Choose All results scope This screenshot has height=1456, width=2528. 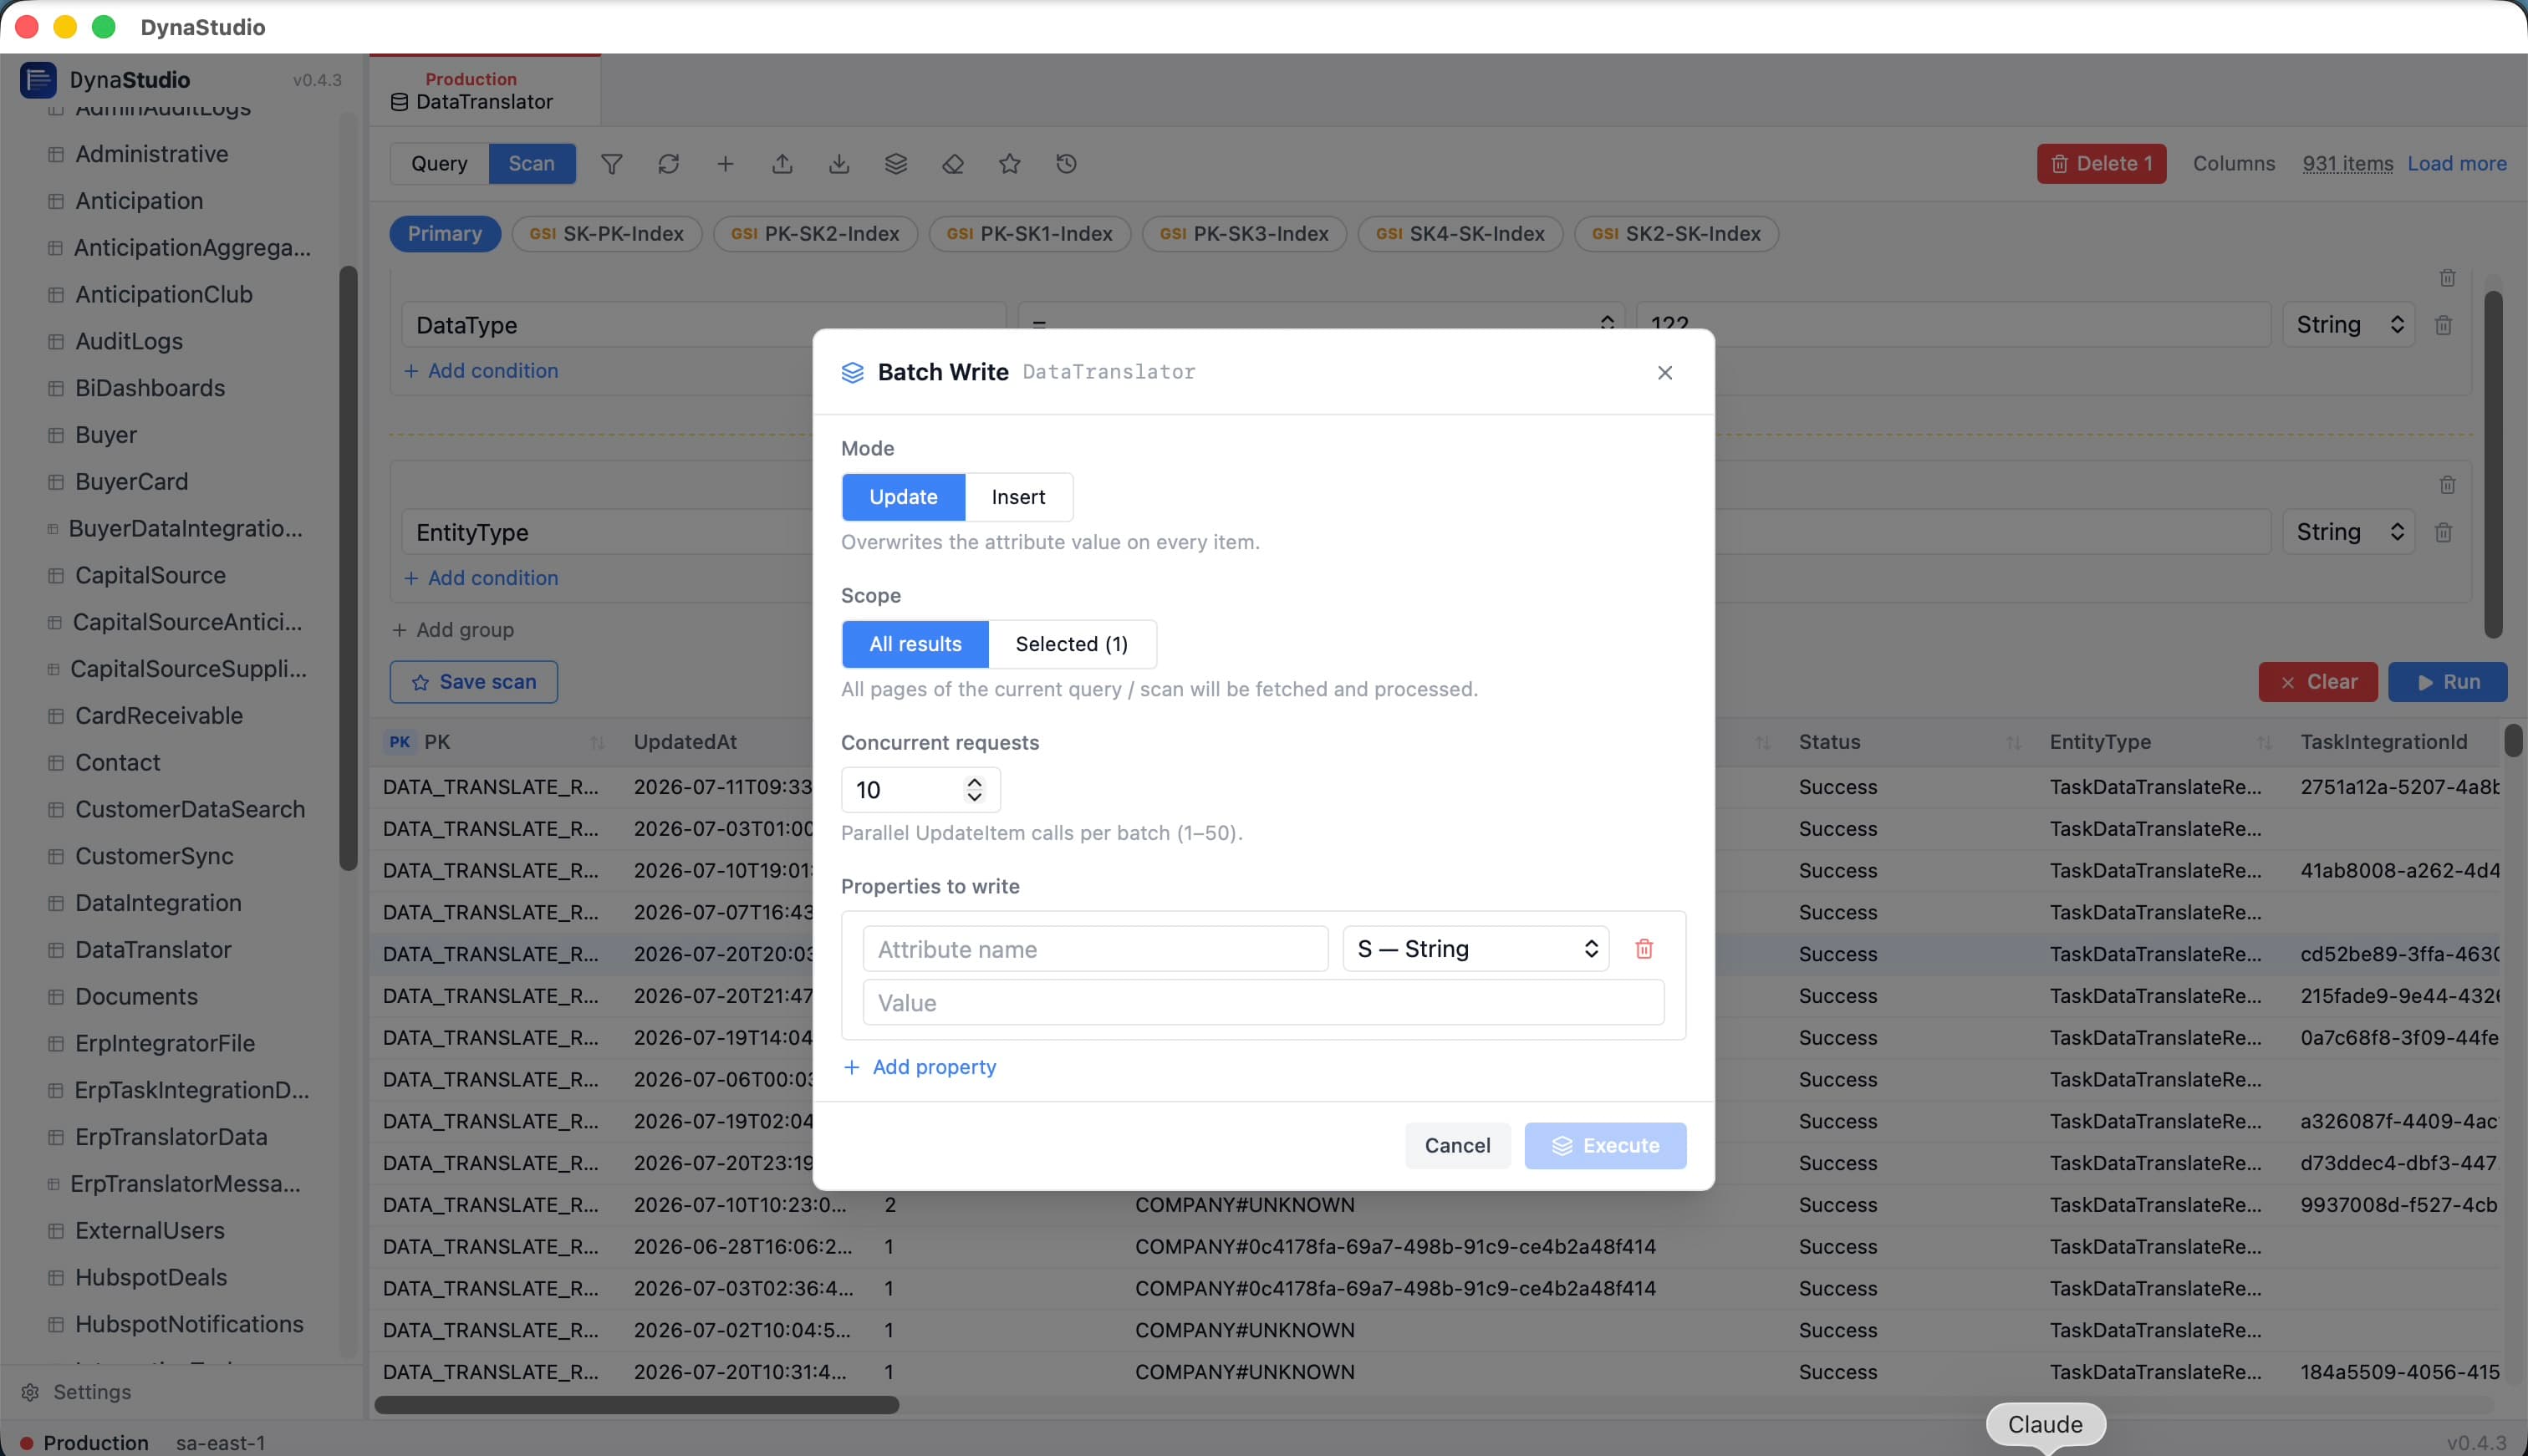pyautogui.click(x=915, y=644)
